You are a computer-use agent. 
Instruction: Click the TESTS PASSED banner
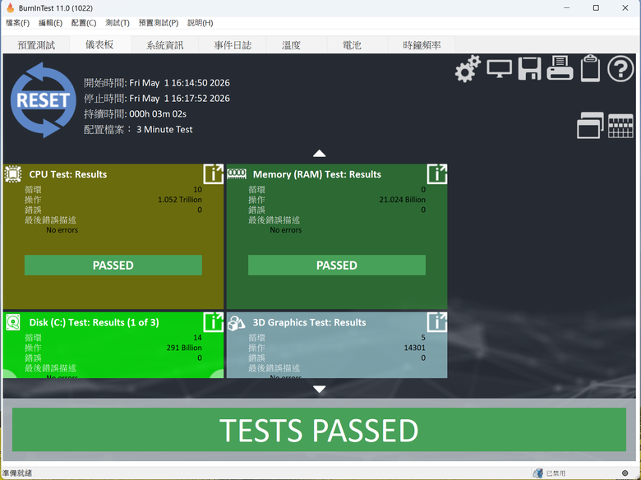point(320,430)
